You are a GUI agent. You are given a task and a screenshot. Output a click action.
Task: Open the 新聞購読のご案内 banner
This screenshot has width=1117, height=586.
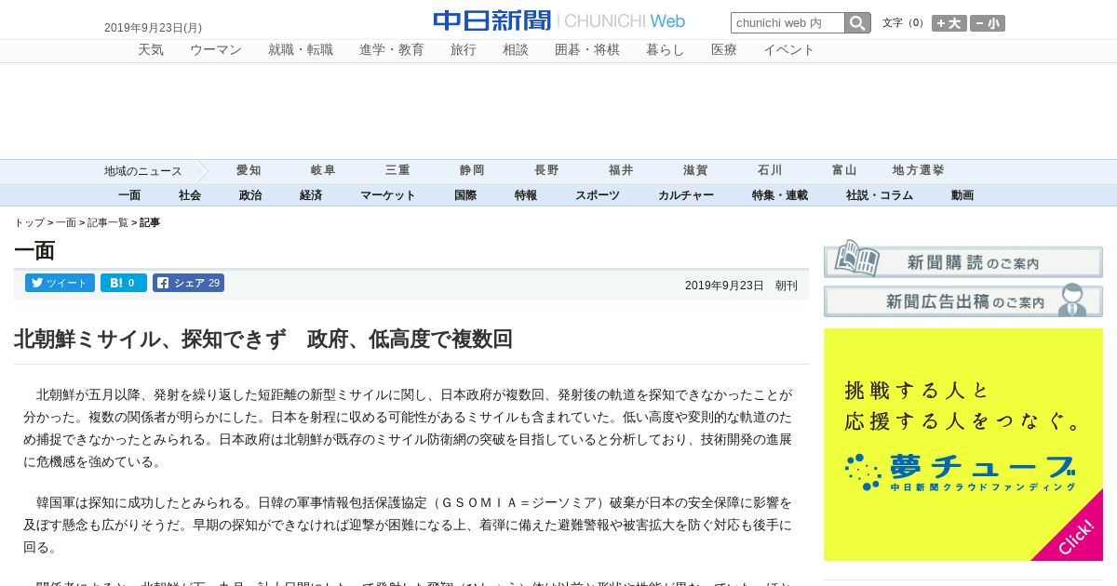click(x=963, y=259)
